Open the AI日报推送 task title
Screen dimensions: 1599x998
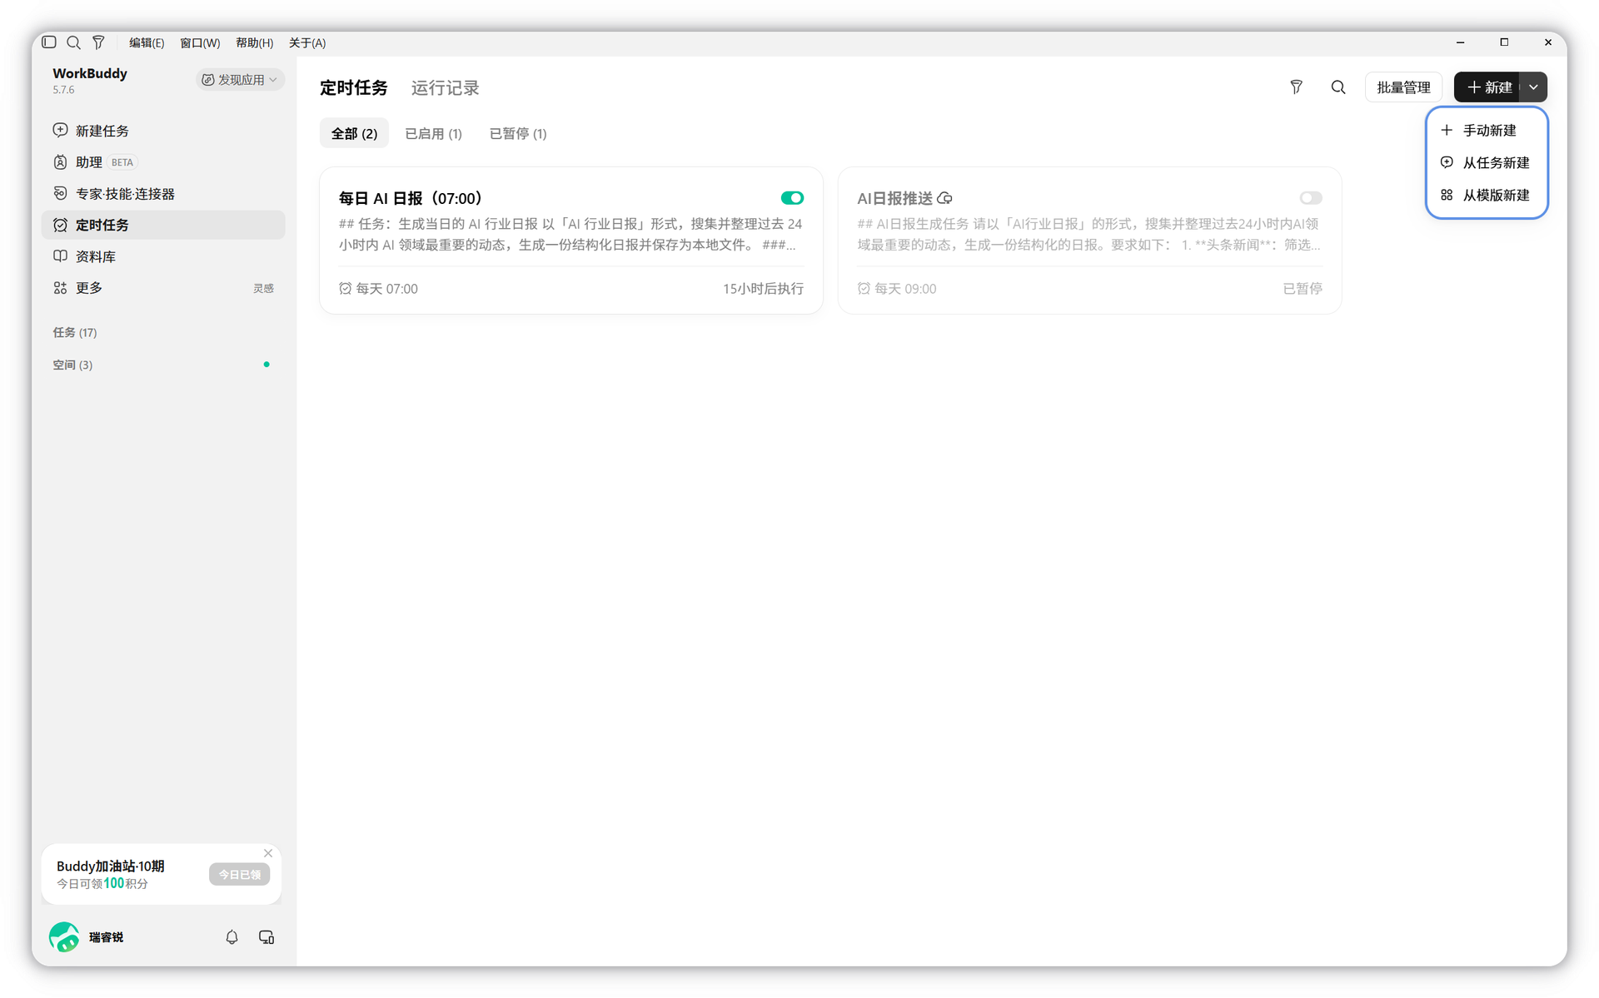click(x=894, y=198)
